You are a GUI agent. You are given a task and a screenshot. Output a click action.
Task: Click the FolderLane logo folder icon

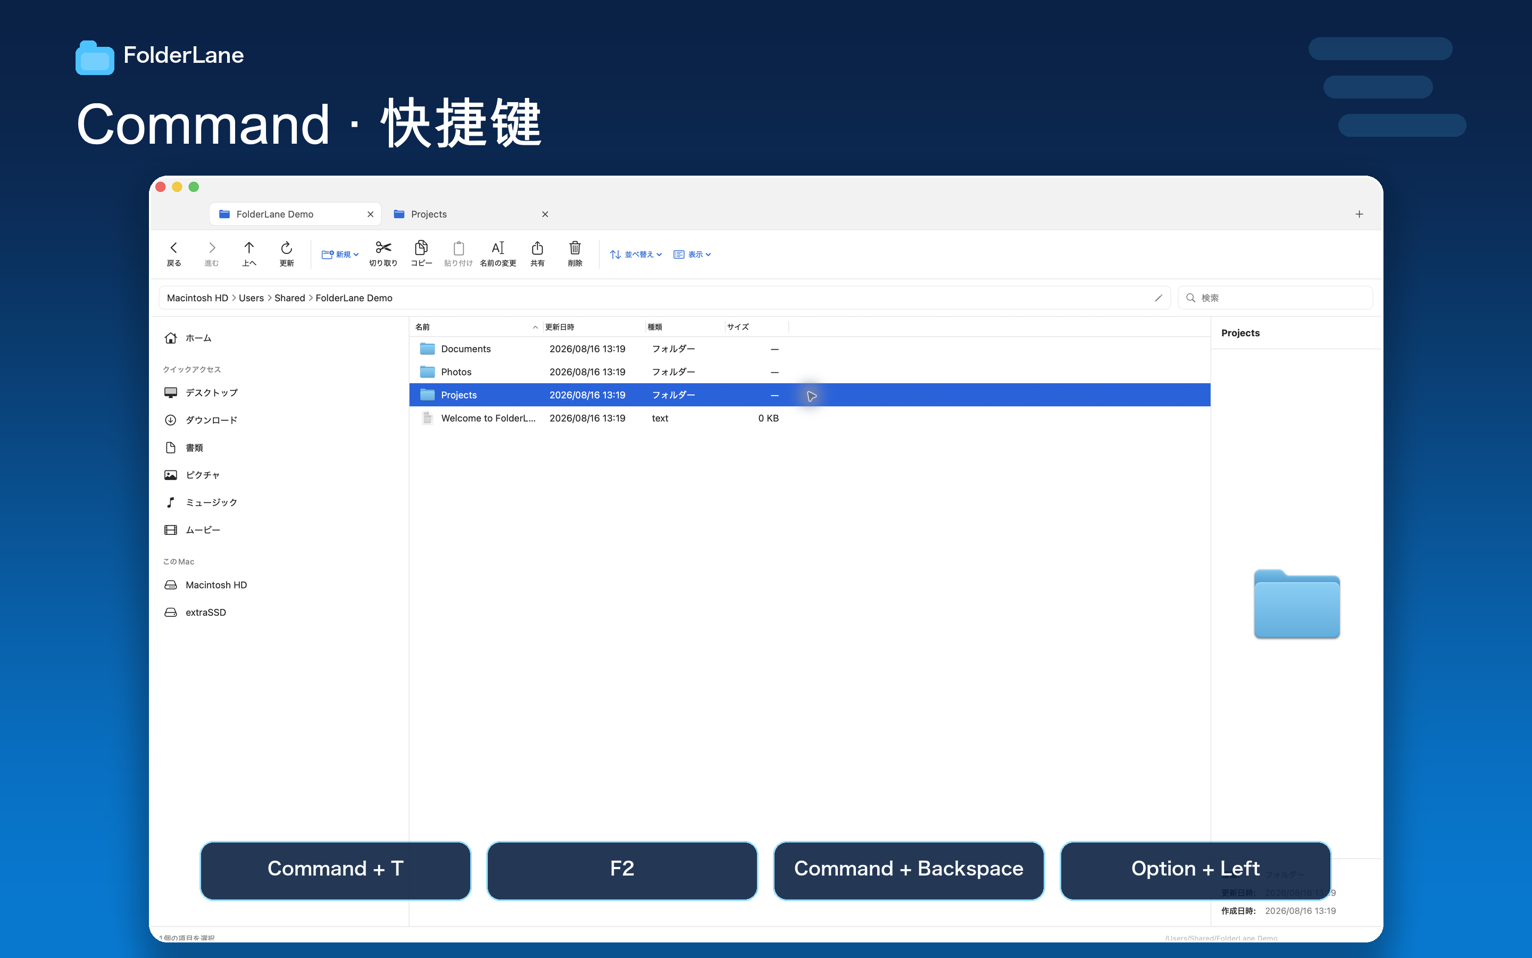click(95, 57)
